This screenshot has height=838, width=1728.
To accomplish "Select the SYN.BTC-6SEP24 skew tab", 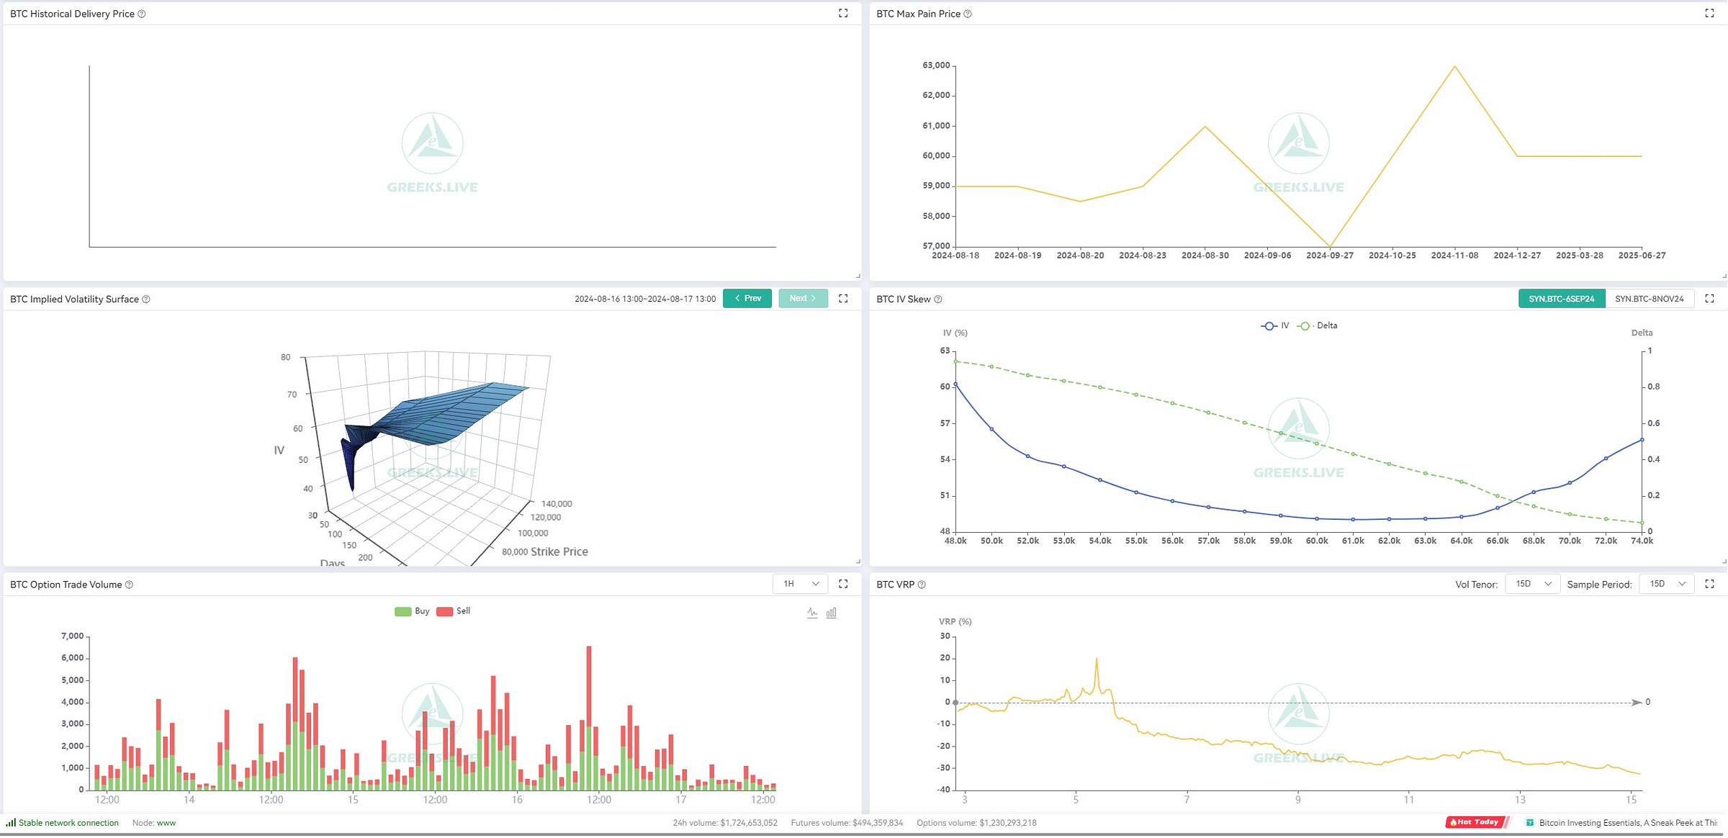I will point(1562,299).
